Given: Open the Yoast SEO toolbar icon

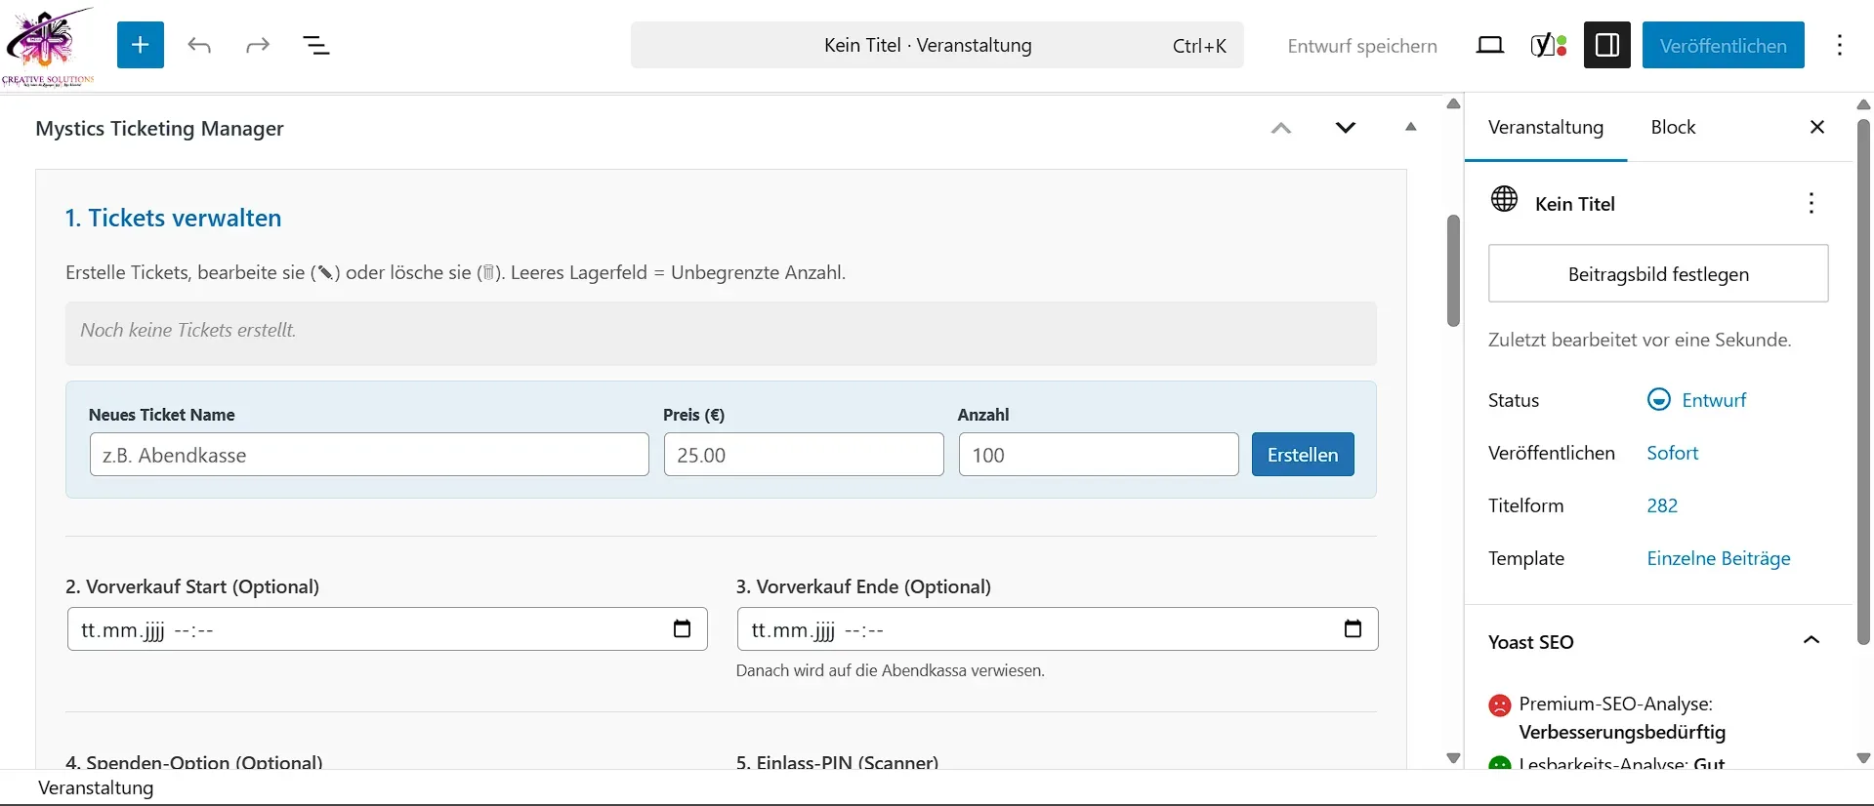Looking at the screenshot, I should click(1548, 45).
